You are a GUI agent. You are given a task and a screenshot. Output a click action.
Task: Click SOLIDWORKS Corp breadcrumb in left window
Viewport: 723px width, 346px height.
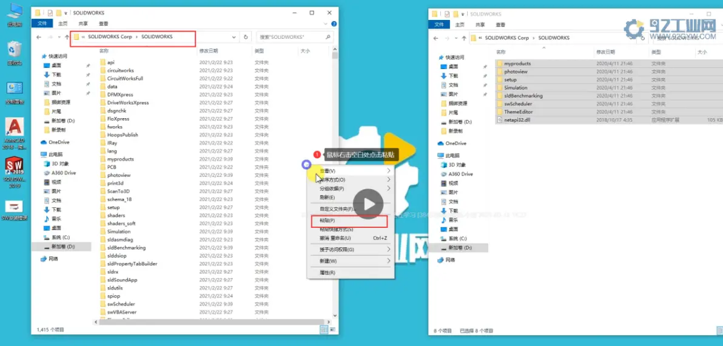tap(110, 36)
